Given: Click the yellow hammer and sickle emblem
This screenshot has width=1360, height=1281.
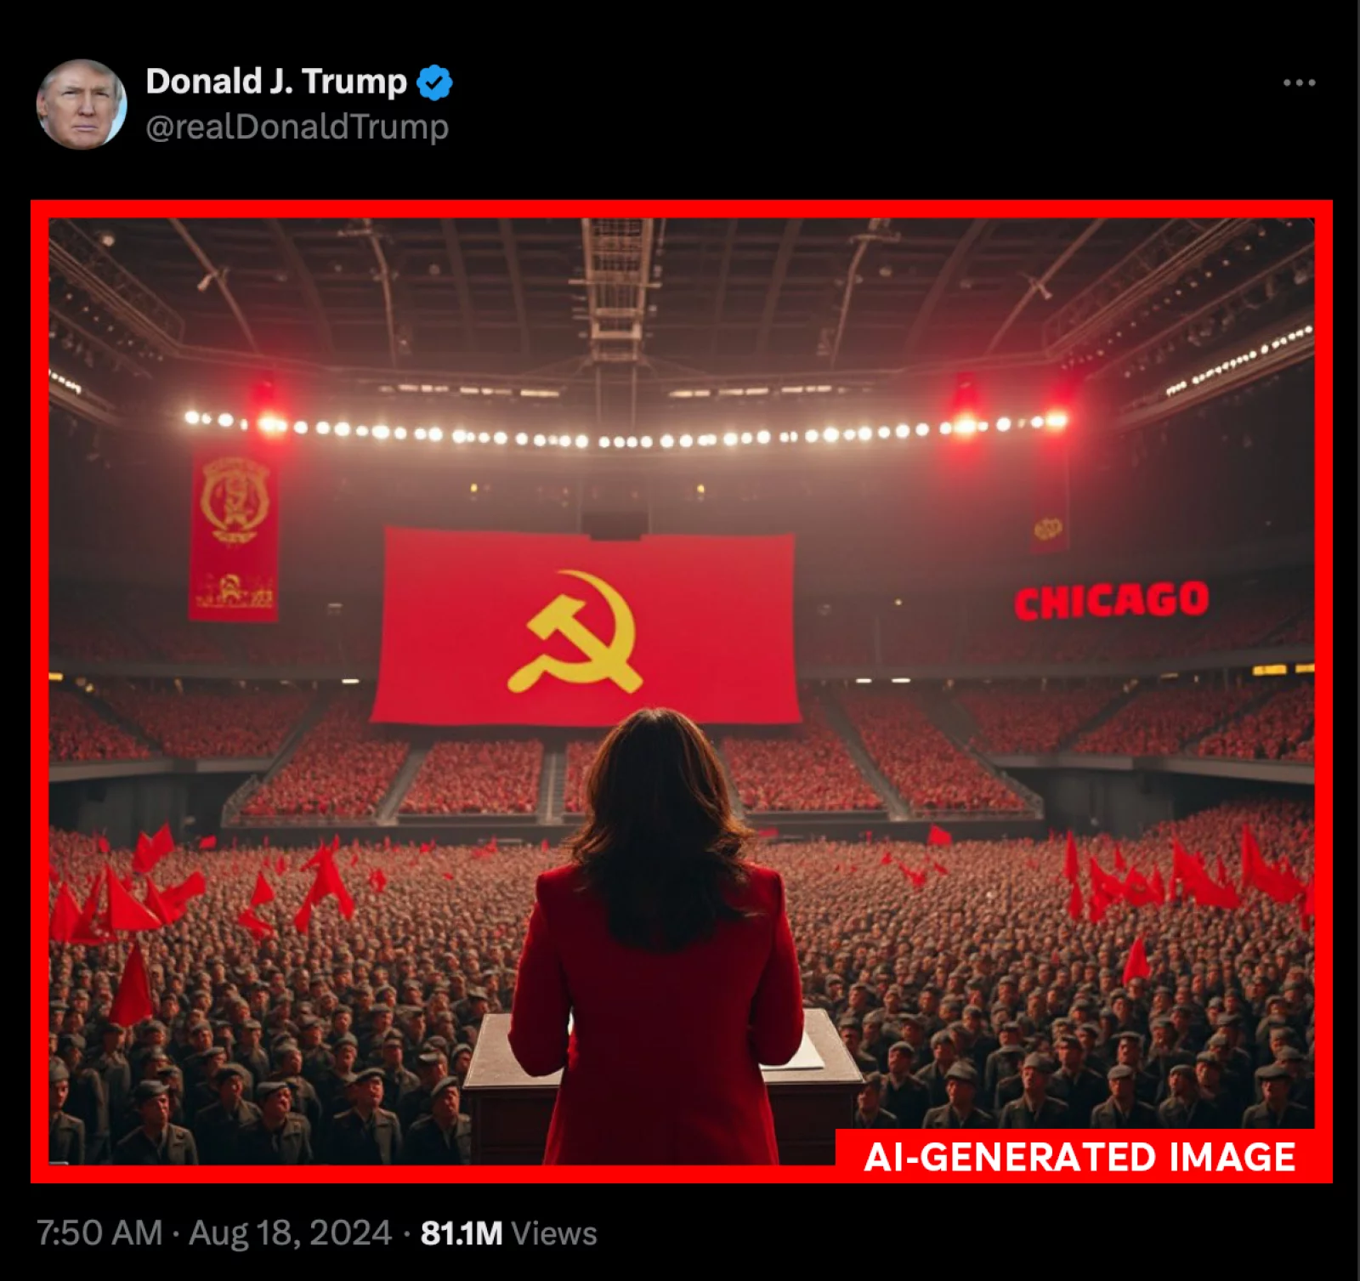Looking at the screenshot, I should 575,631.
